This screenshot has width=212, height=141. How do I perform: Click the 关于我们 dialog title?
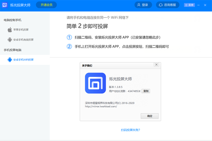87,66
